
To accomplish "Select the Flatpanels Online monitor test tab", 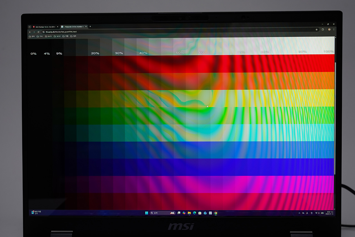I will coord(73,27).
